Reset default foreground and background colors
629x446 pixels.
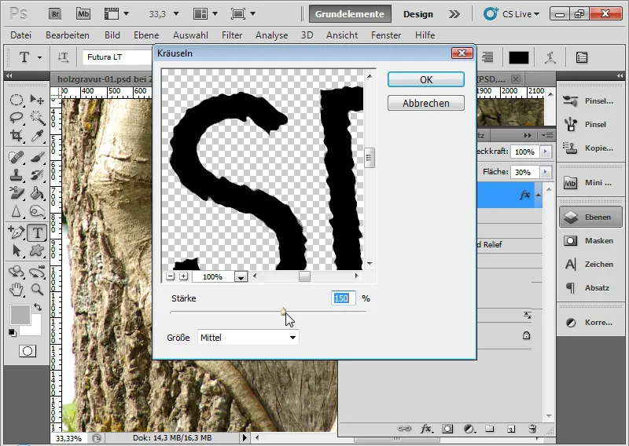13,333
